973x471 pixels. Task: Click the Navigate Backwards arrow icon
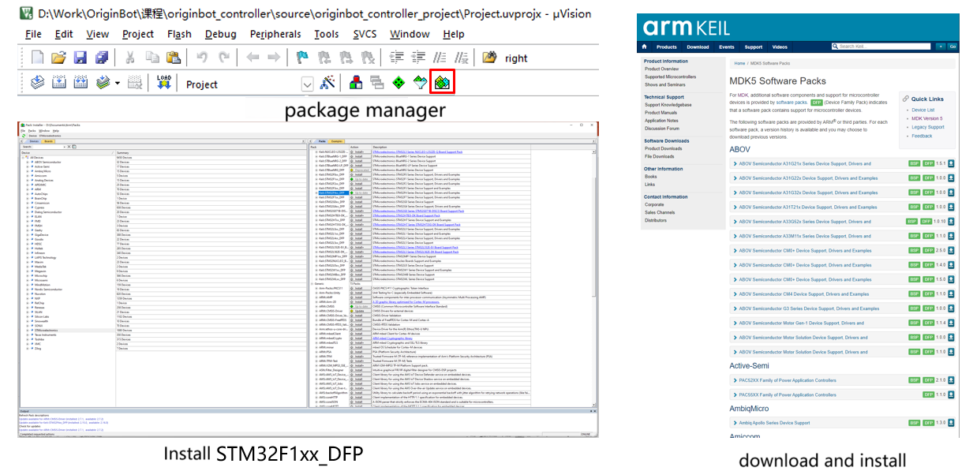253,58
